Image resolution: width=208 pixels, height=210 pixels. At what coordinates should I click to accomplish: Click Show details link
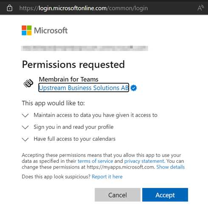[171, 167]
